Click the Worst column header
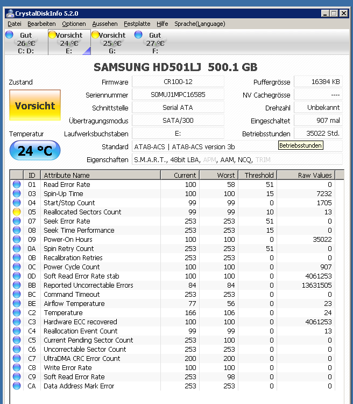The height and width of the screenshot is (404, 353). point(219,175)
